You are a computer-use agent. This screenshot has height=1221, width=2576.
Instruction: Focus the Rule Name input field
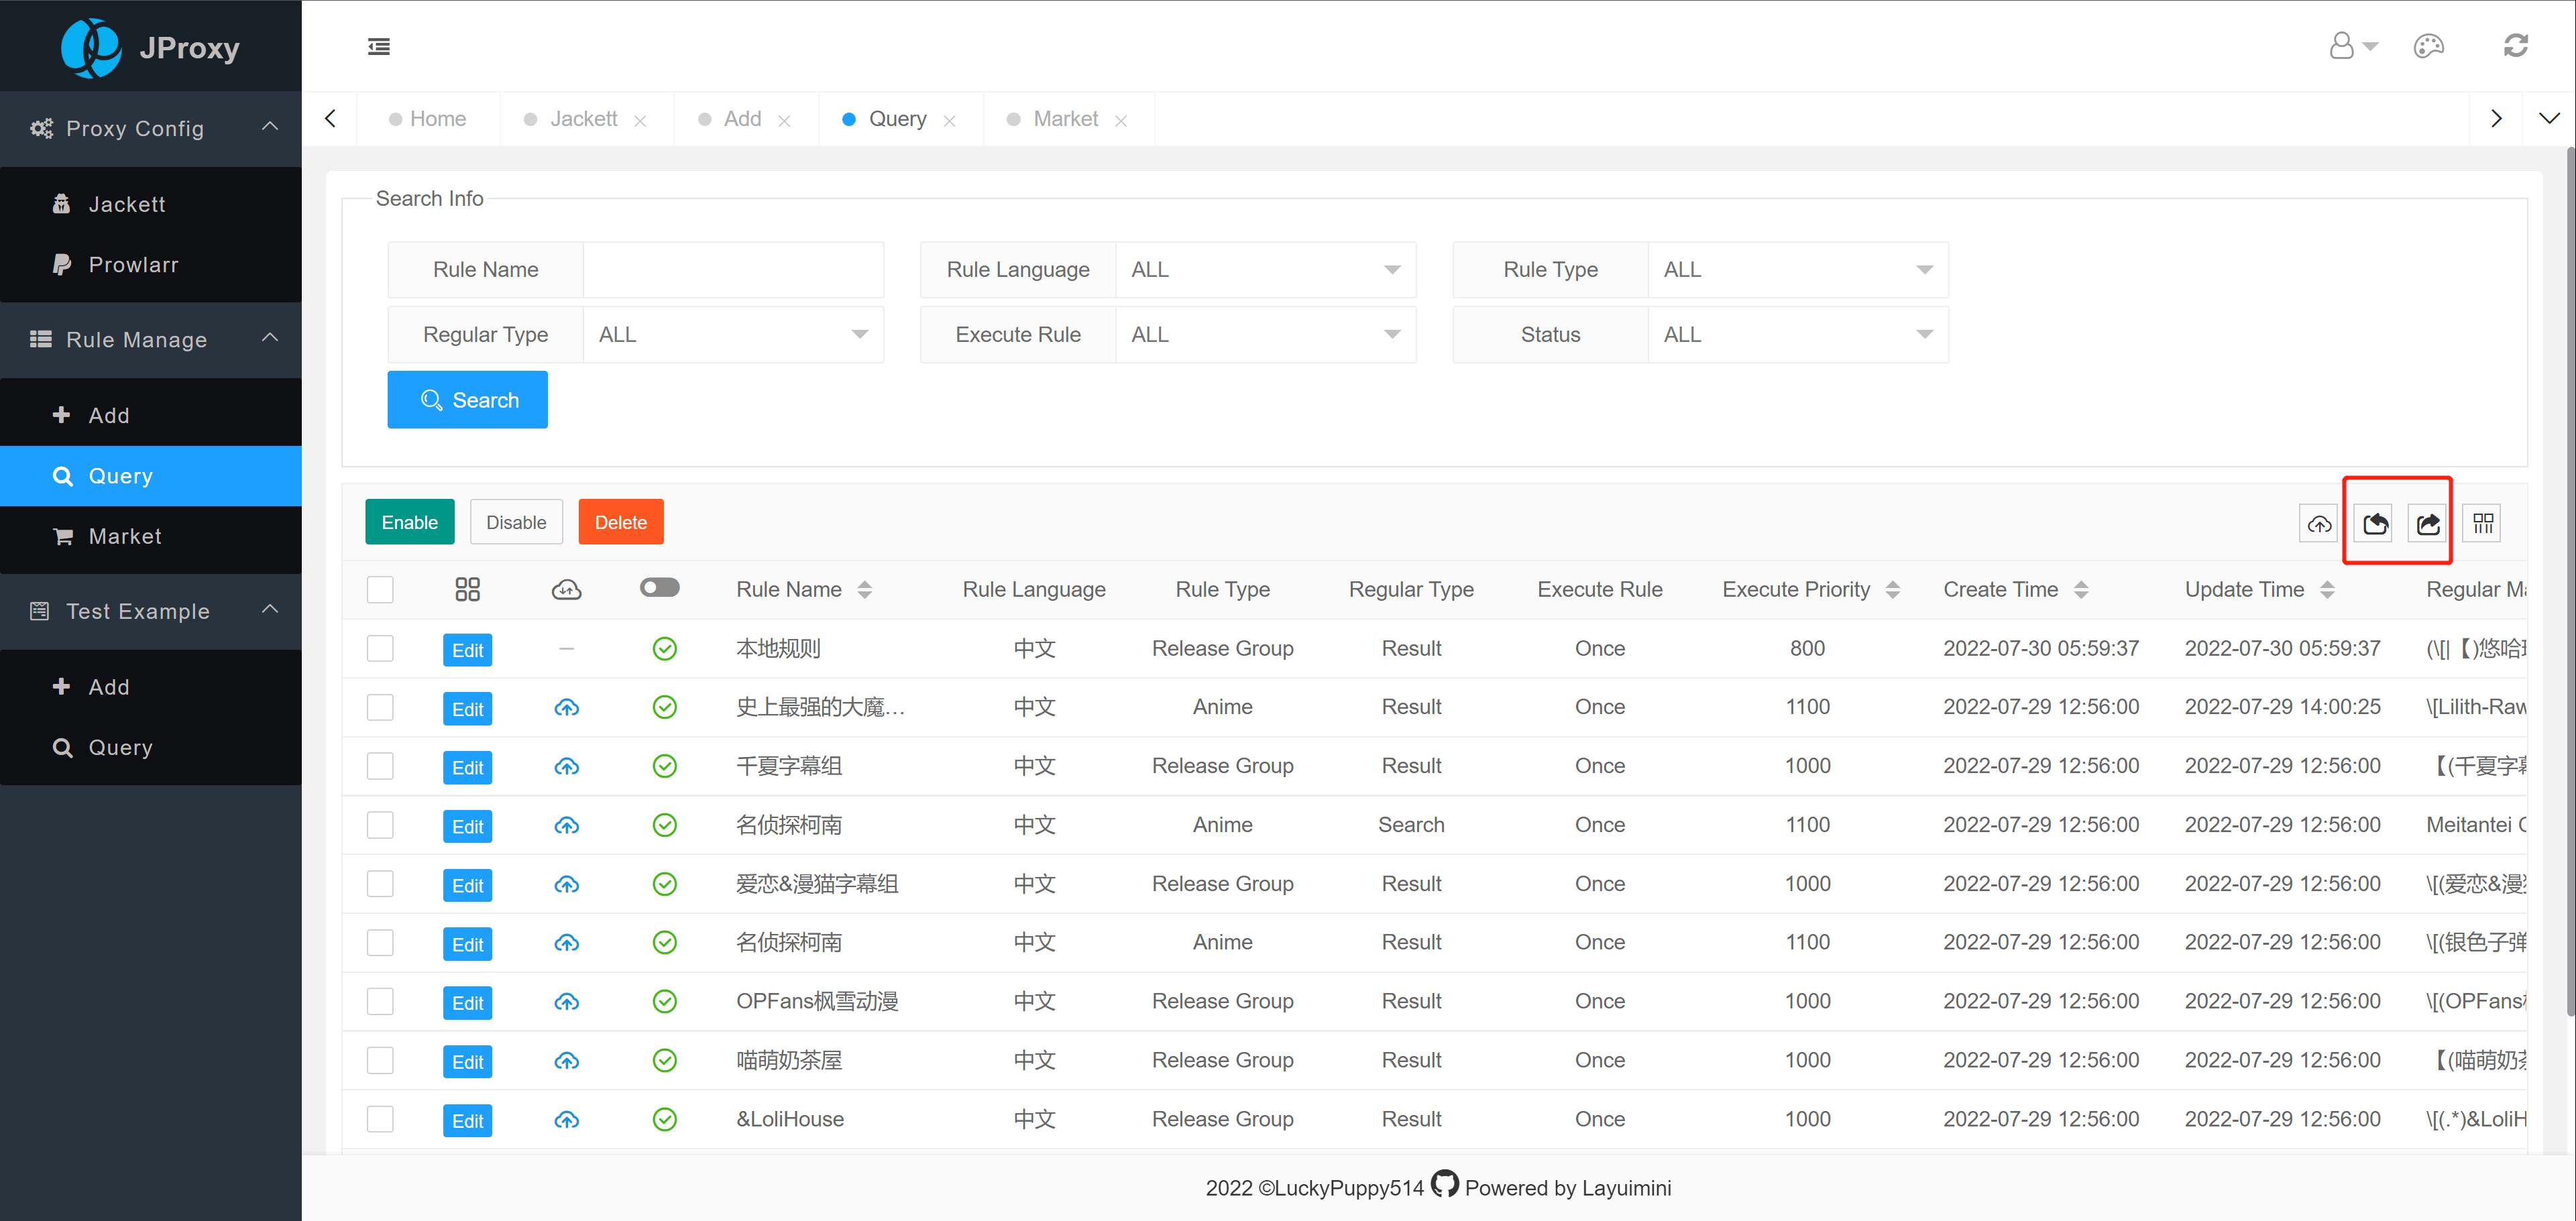pyautogui.click(x=733, y=270)
